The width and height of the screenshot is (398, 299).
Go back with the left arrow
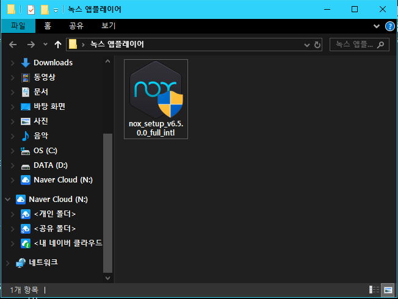pyautogui.click(x=13, y=45)
